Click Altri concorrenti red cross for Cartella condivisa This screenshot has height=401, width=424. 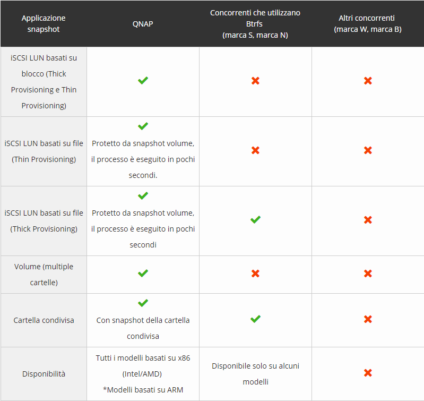click(368, 319)
